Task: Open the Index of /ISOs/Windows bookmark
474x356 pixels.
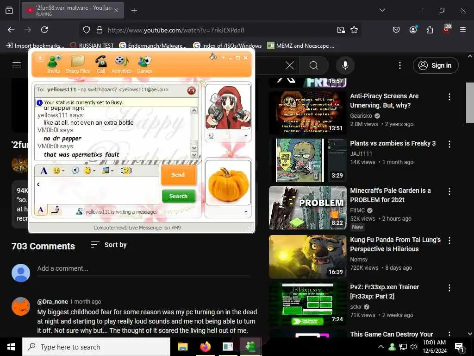Action: click(227, 46)
